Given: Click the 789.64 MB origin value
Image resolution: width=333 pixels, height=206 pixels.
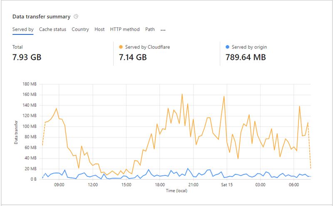Looking at the screenshot, I should click(x=246, y=57).
